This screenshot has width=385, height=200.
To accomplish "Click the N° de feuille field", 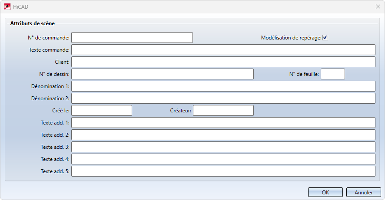I will (x=333, y=74).
